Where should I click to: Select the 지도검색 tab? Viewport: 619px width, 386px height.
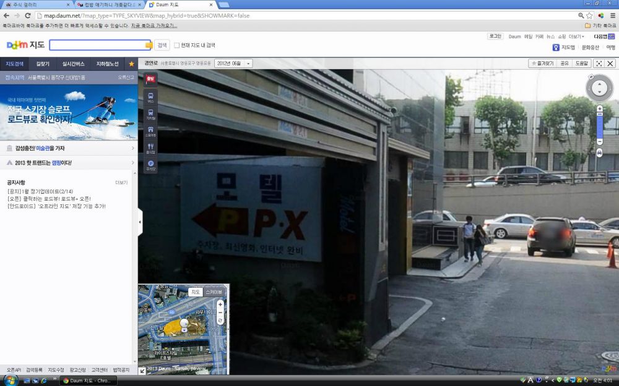tap(15, 64)
